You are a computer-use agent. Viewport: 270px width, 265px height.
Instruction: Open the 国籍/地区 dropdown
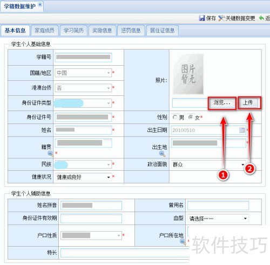pyautogui.click(x=83, y=73)
